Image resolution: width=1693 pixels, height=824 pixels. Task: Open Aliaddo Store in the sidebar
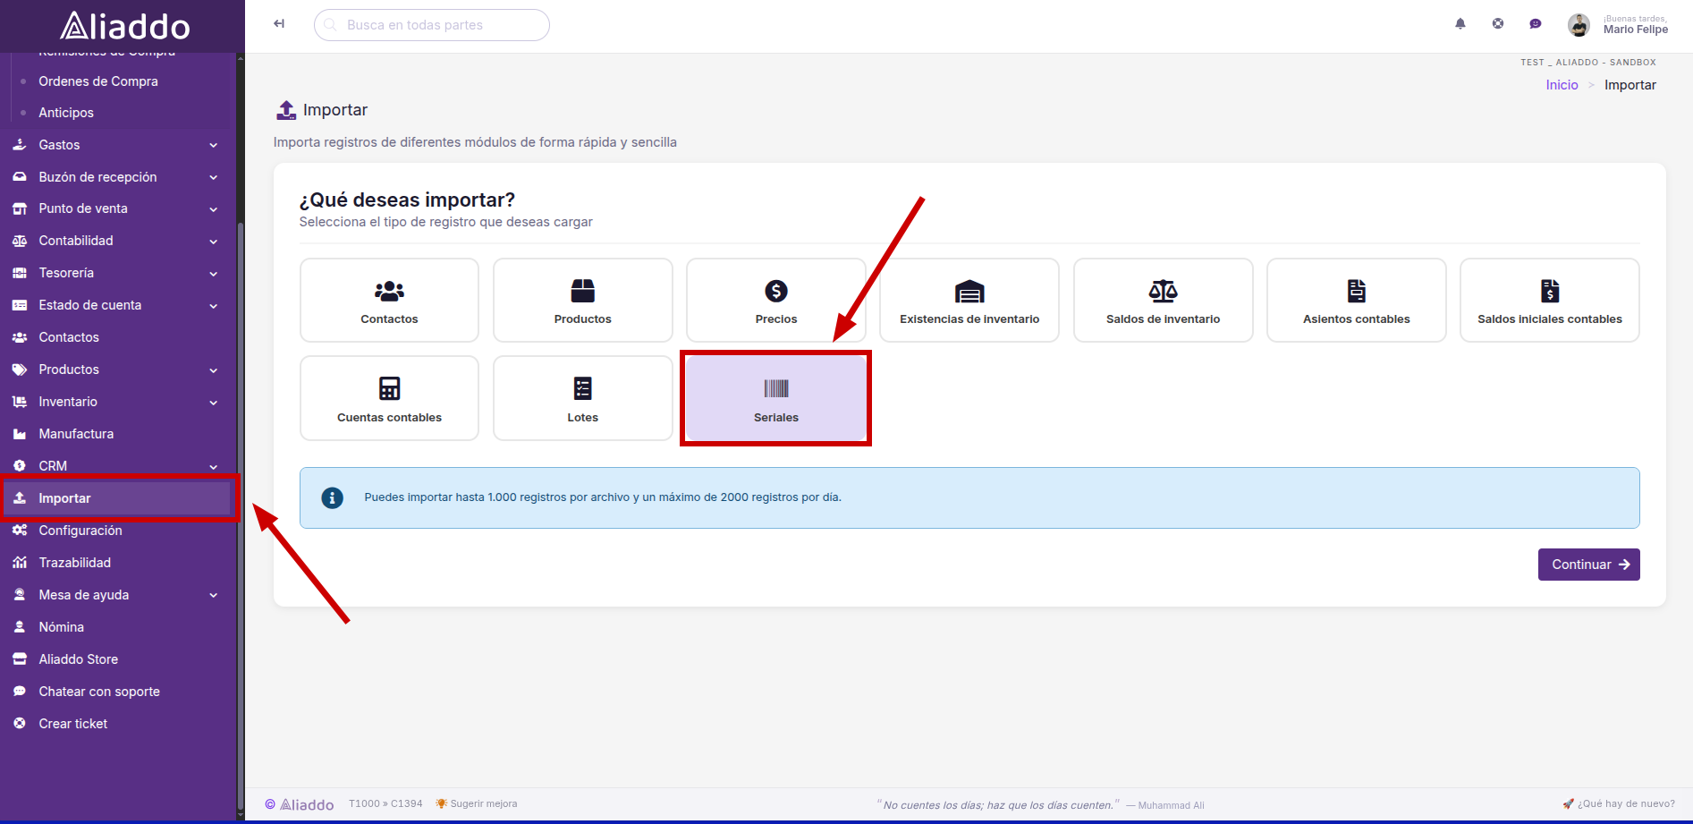tap(116, 659)
